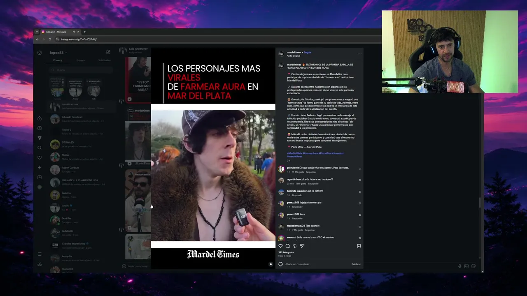Image resolution: width=527 pixels, height=296 pixels.
Task: Open Instagram home from the sidebar
Action: point(40,118)
